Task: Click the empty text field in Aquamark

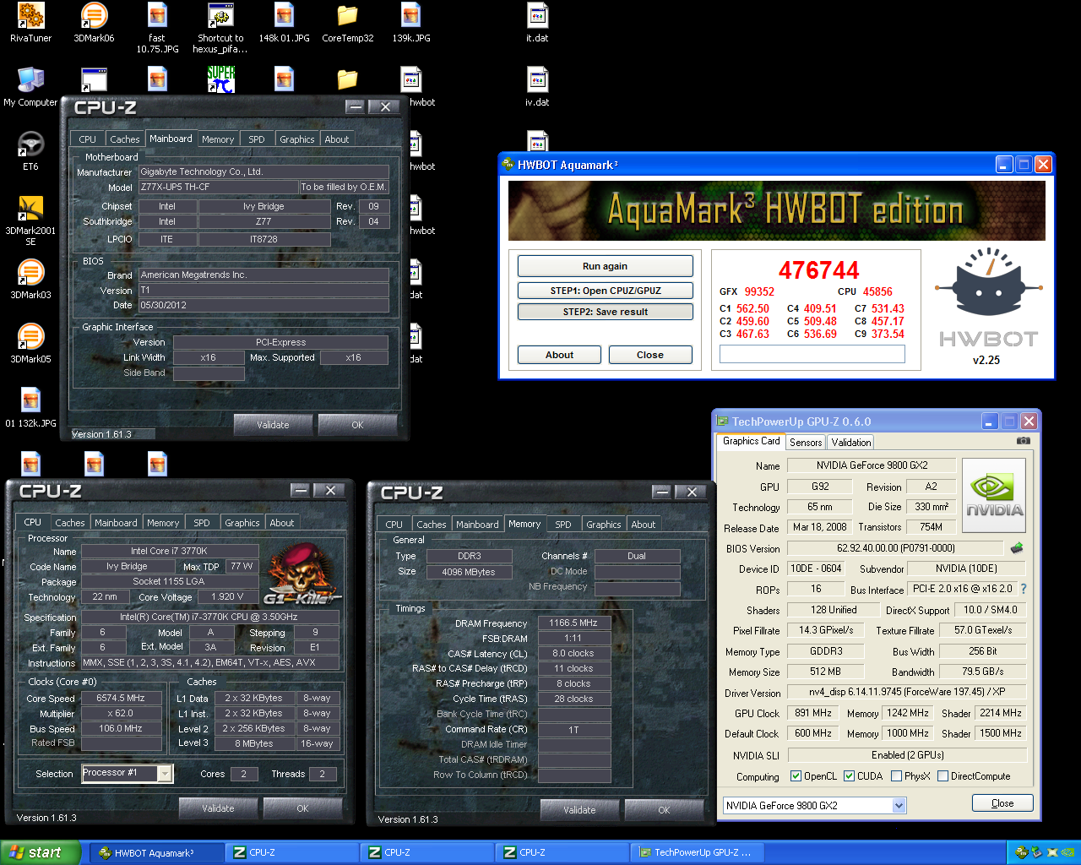Action: [812, 355]
